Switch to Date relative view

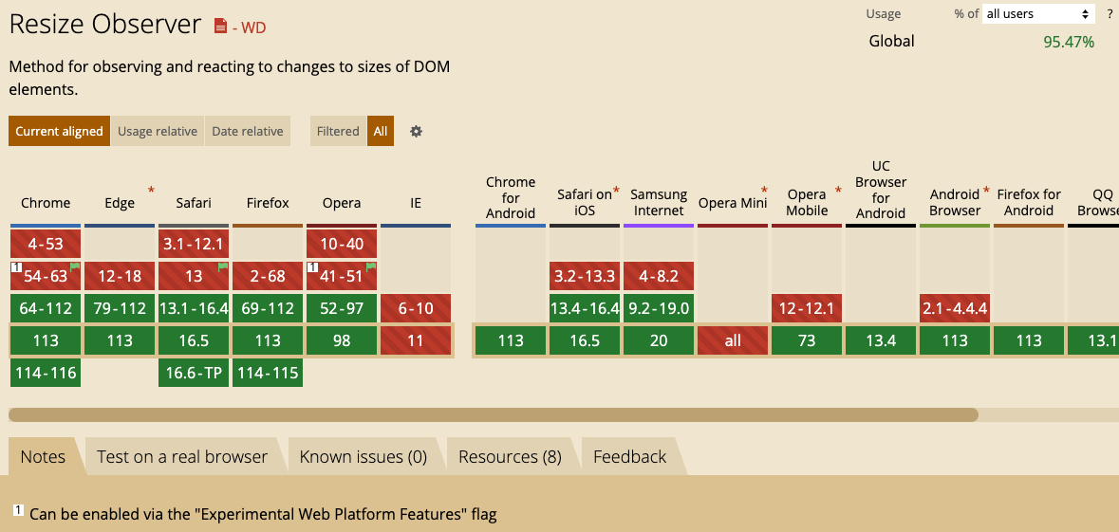248,131
